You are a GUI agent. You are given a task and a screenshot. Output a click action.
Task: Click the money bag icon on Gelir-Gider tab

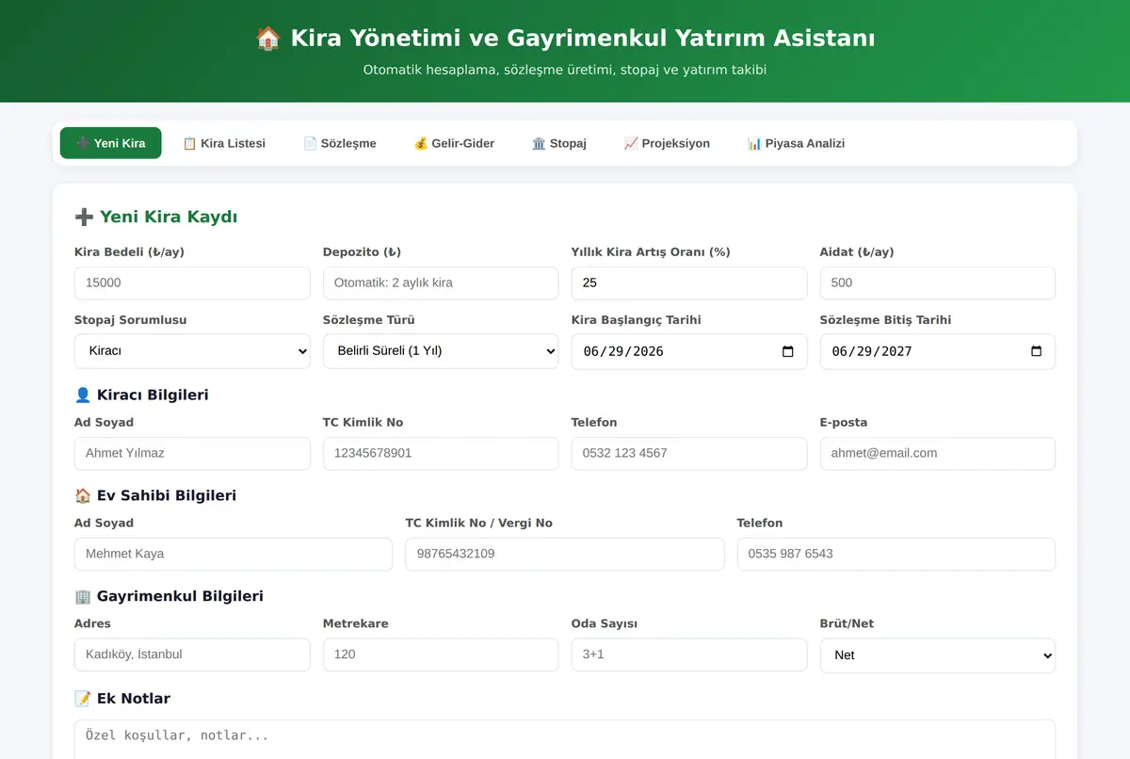(x=421, y=144)
